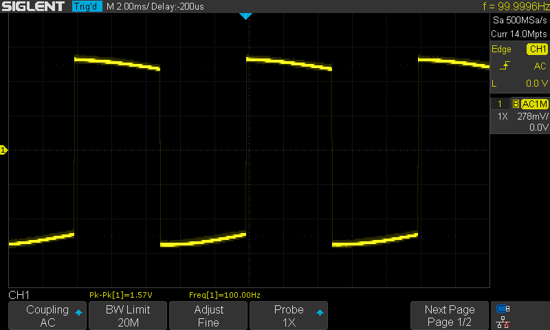Switch the Adjust Fine softkey

(208, 316)
